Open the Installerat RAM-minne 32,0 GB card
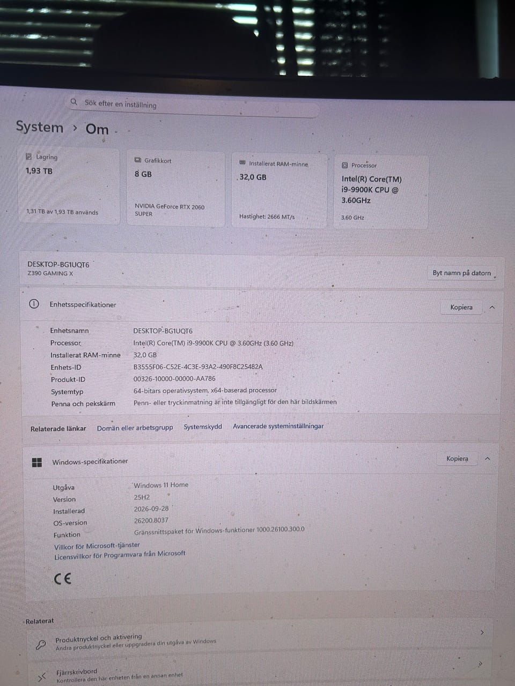 [279, 191]
